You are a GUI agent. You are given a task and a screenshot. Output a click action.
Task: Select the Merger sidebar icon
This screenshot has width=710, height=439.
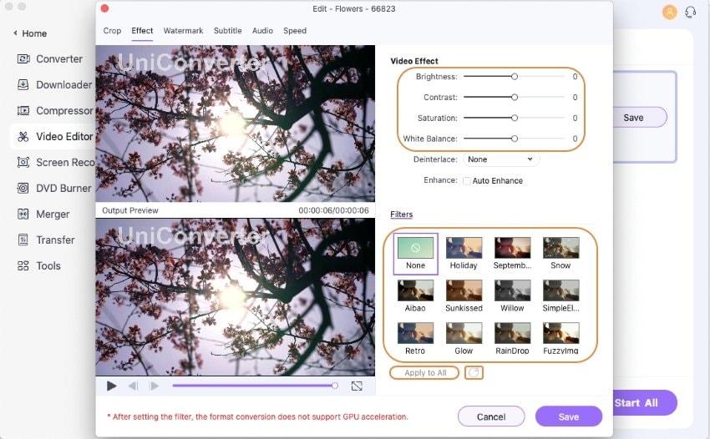pyautogui.click(x=23, y=214)
